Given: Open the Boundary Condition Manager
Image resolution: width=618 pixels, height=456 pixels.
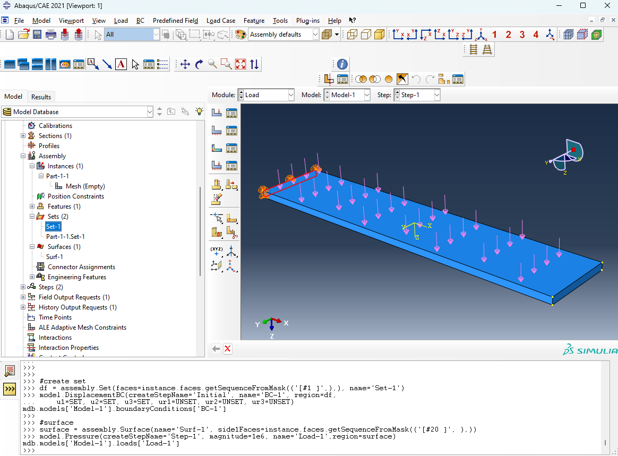Looking at the screenshot, I should [231, 130].
